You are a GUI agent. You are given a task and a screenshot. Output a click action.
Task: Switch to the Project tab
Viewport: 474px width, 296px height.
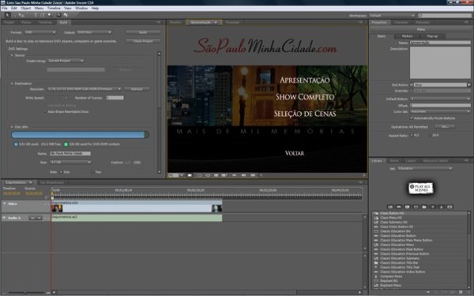click(x=9, y=22)
